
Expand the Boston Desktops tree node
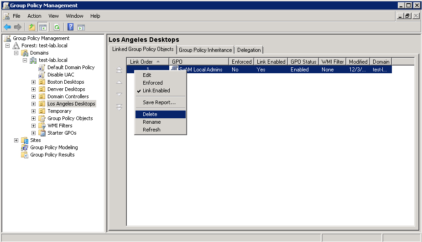[x=33, y=82]
